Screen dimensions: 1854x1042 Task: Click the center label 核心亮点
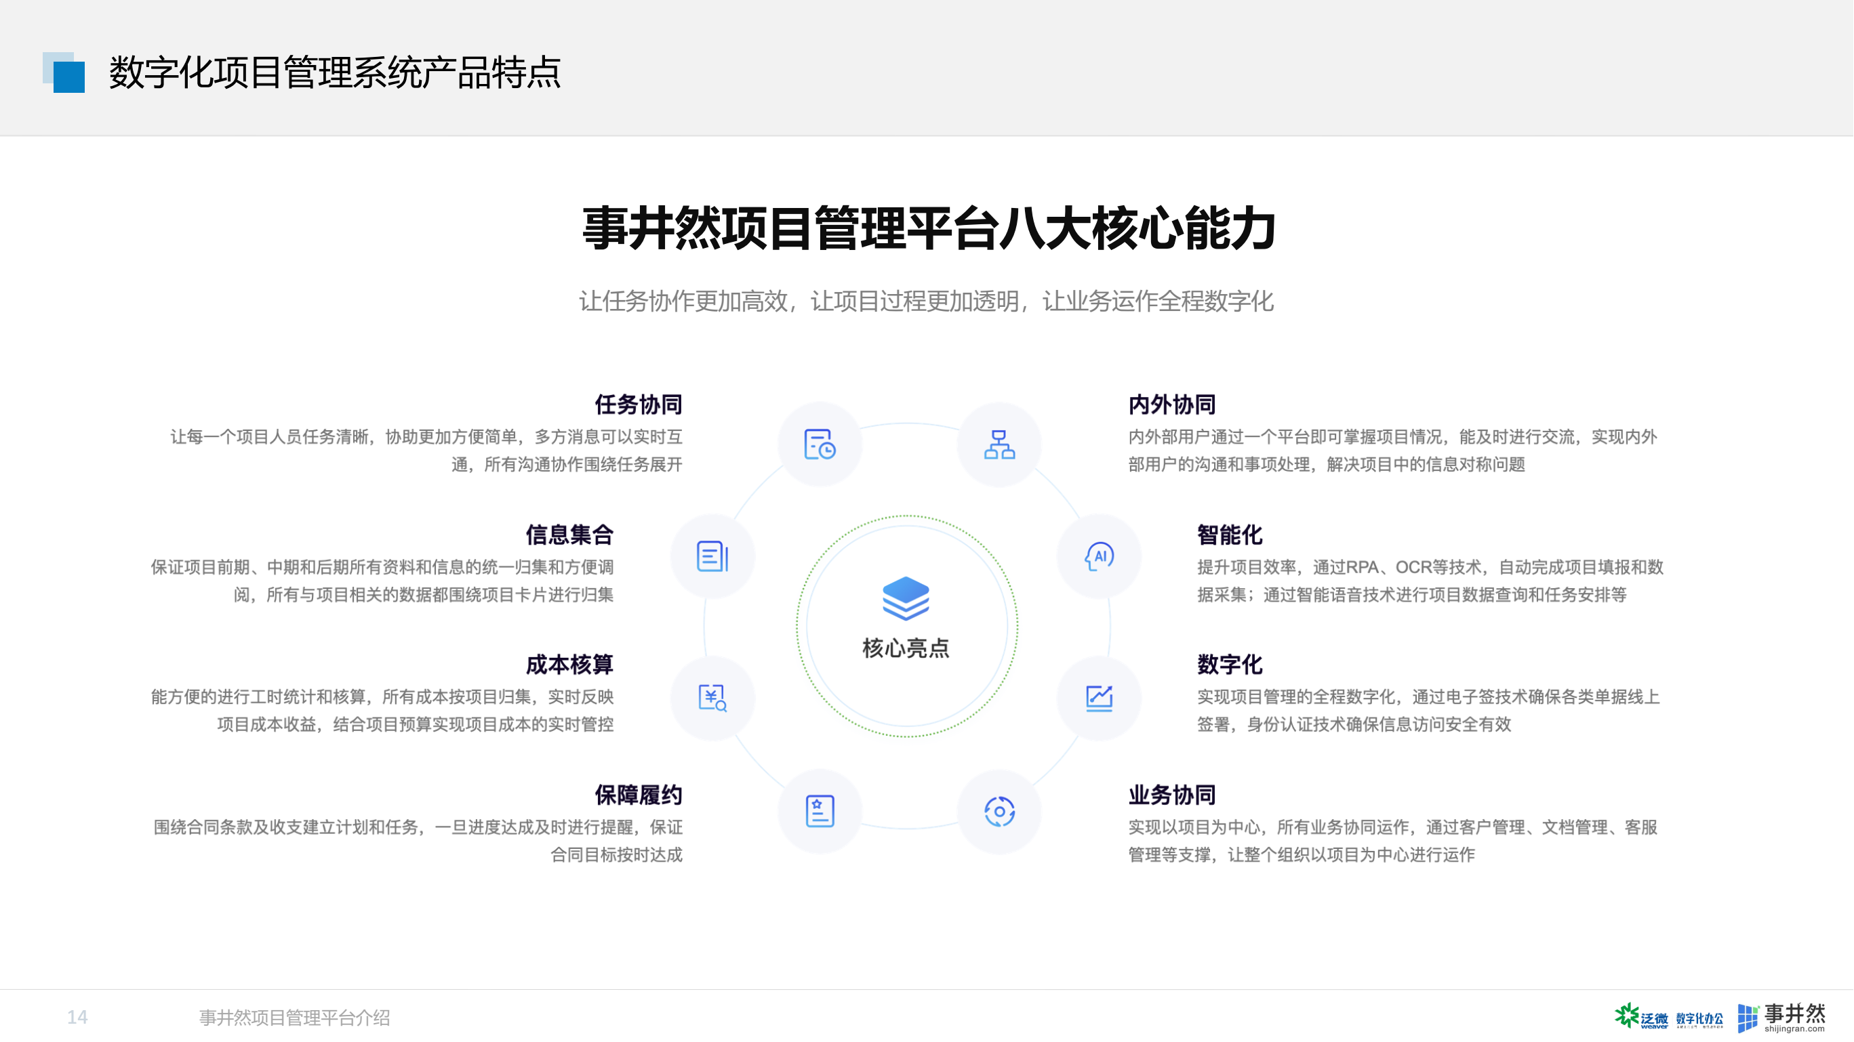click(x=906, y=648)
